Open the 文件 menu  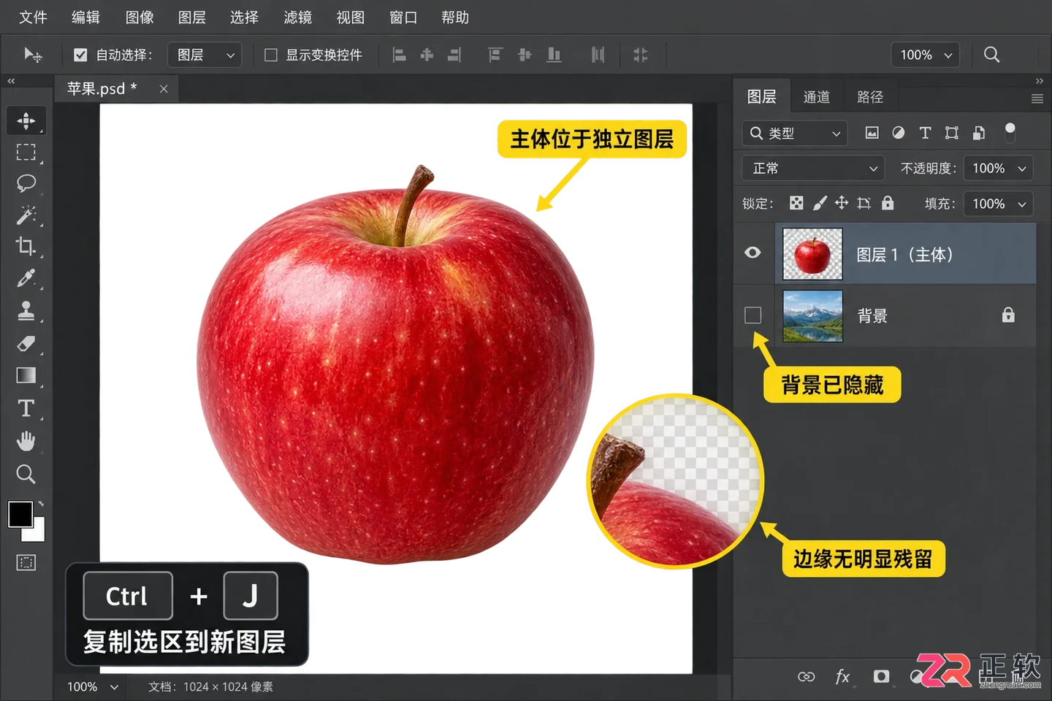pos(33,17)
